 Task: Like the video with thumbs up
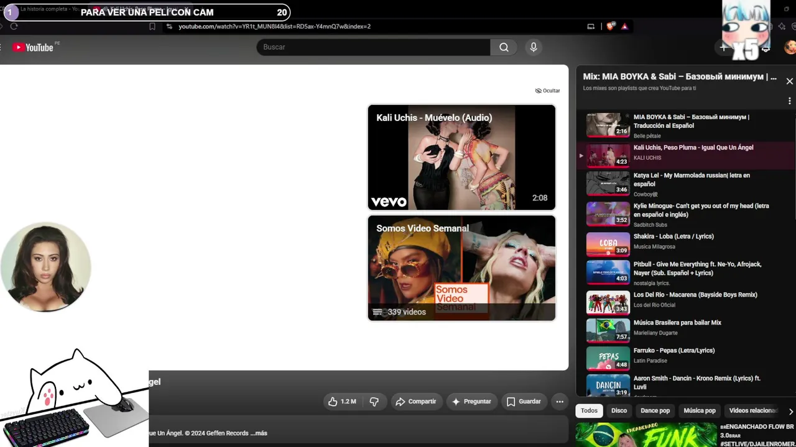[341, 402]
